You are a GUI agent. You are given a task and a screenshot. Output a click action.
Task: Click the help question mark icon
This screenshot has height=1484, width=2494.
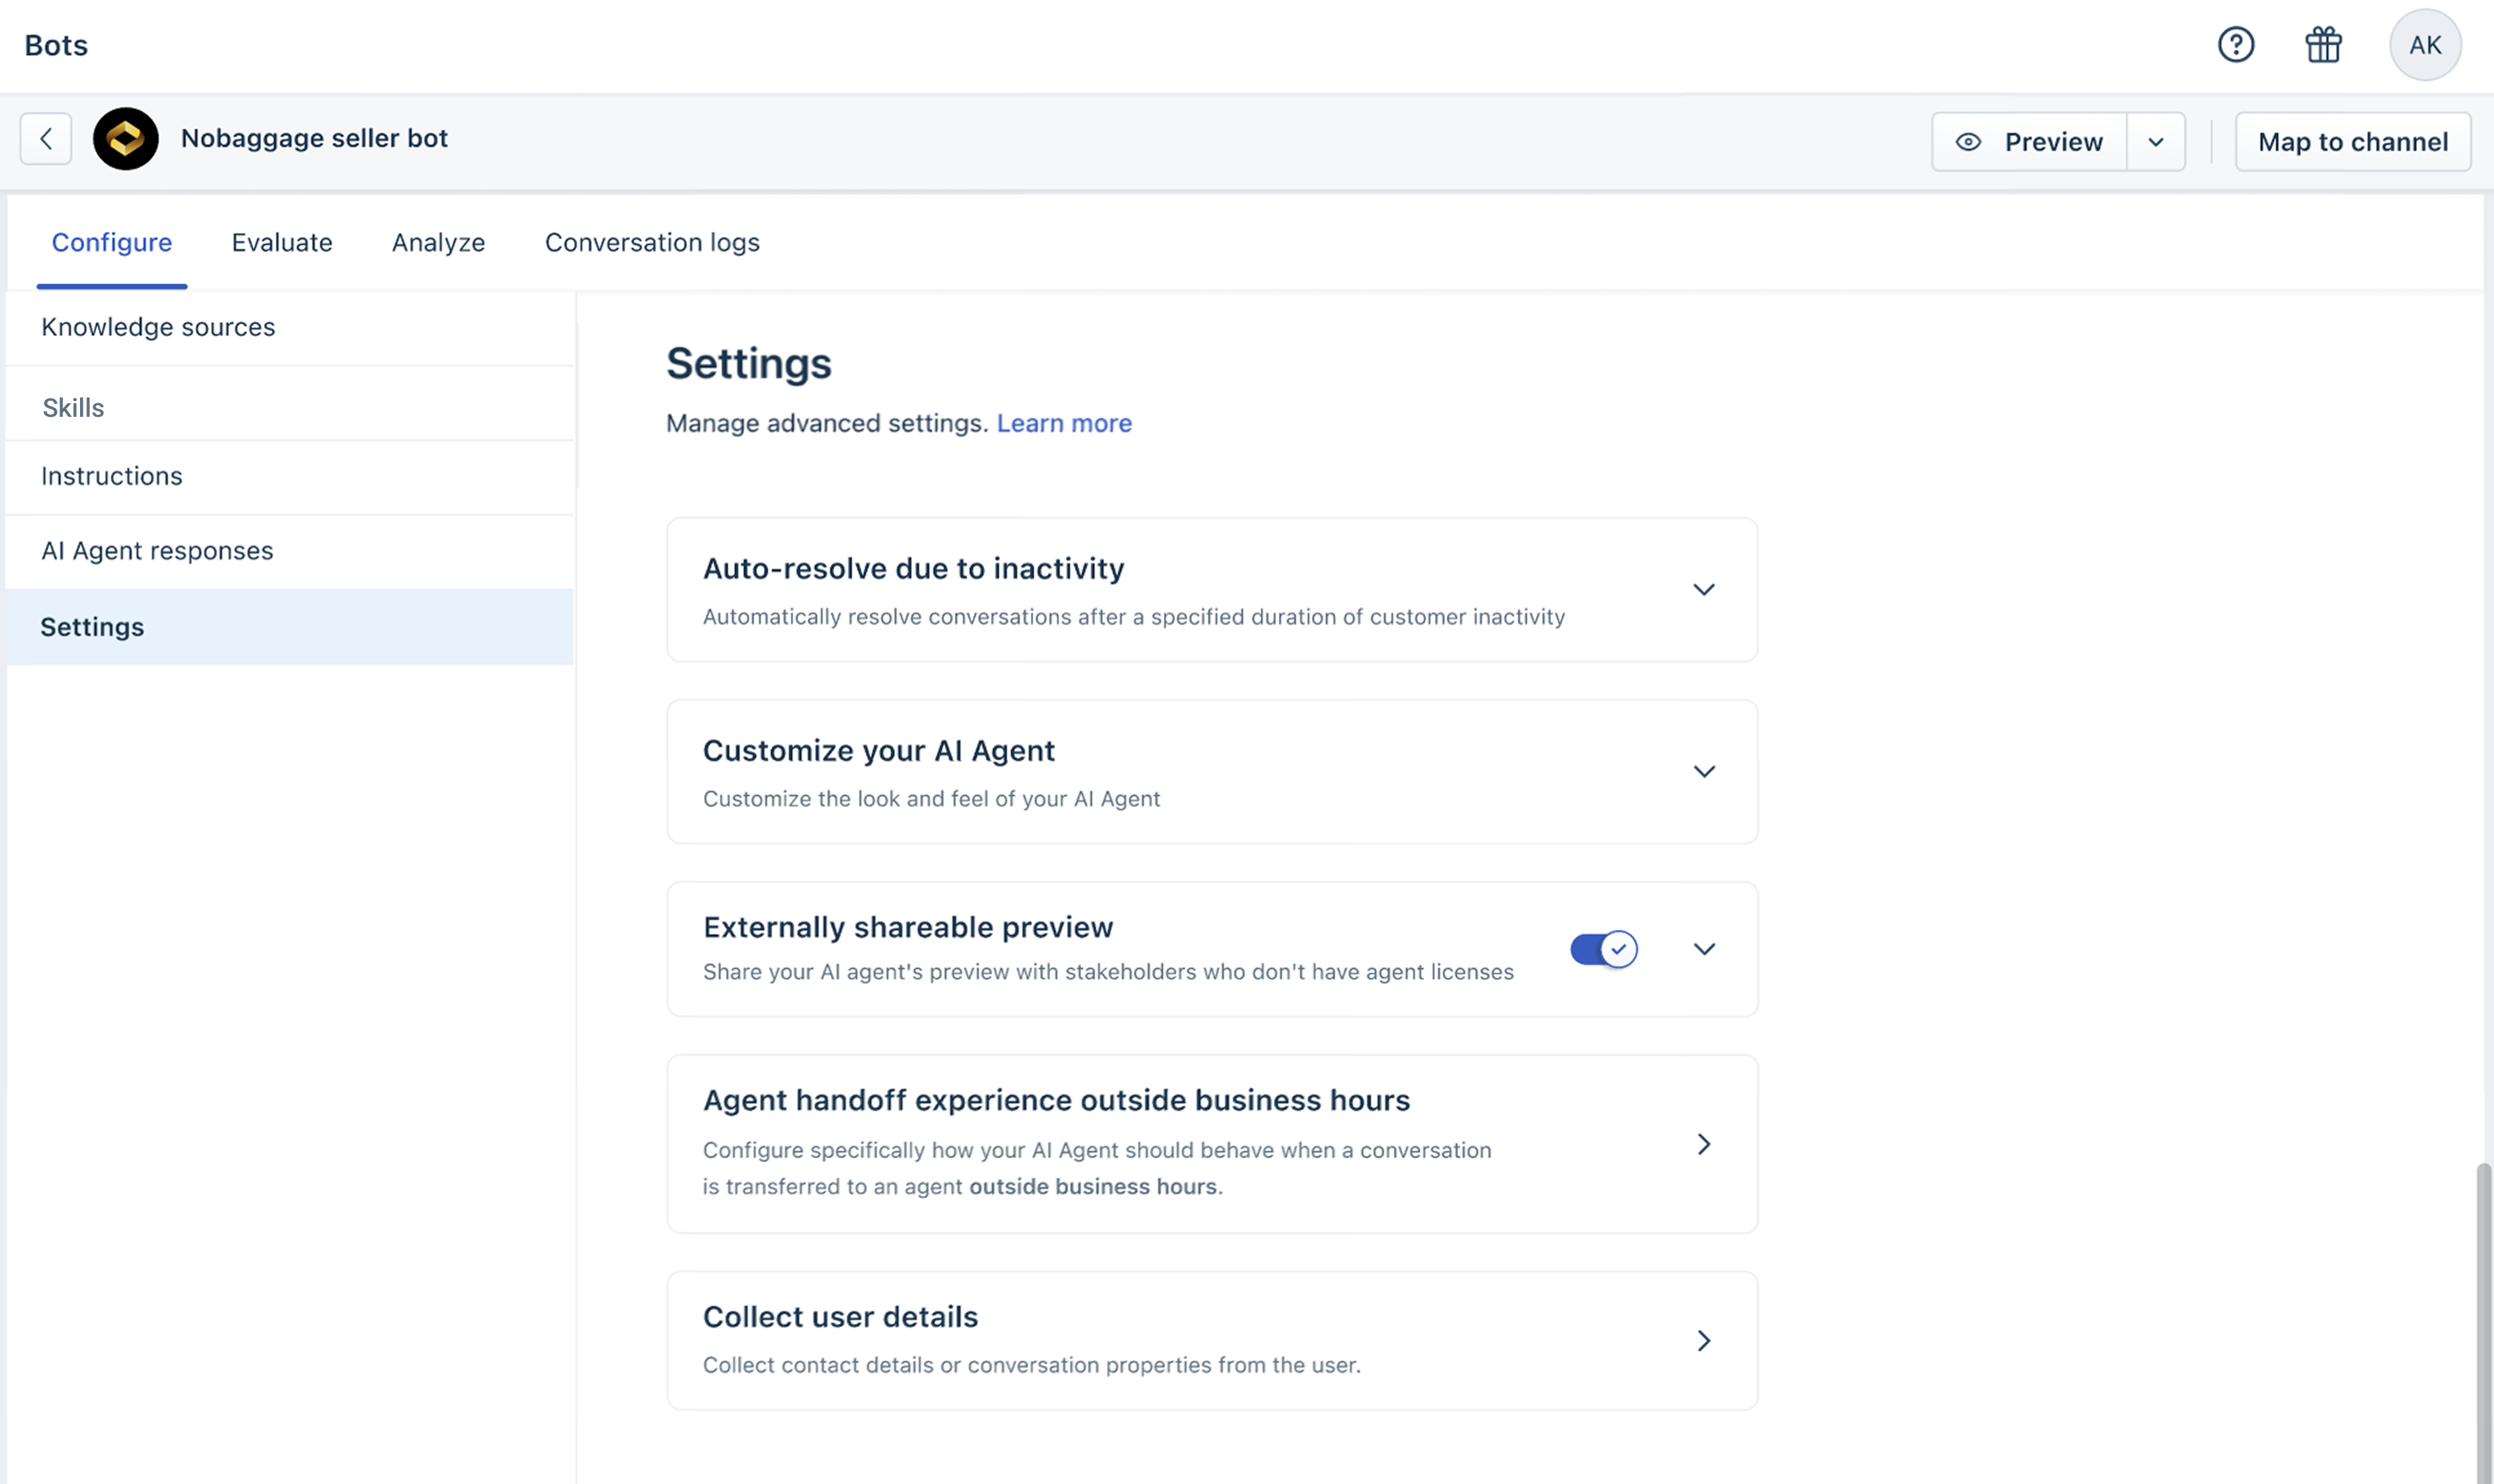(2235, 45)
